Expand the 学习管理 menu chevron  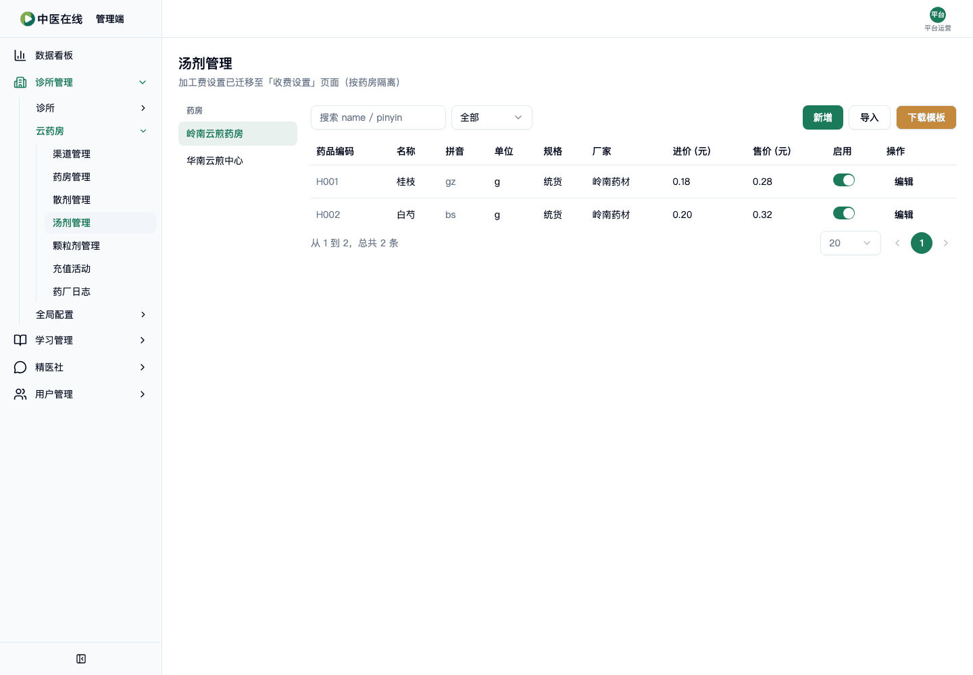click(143, 340)
